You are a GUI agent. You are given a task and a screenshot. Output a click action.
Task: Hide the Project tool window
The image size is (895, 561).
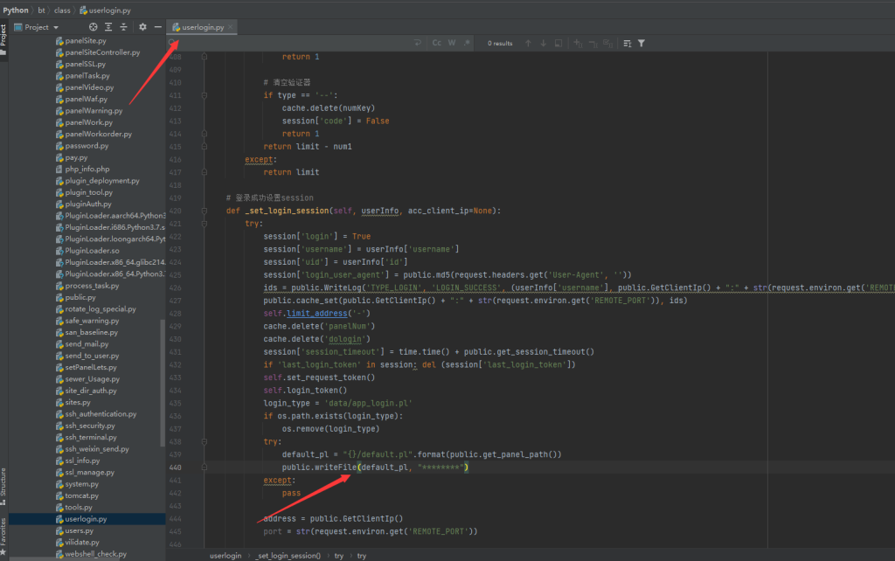(157, 27)
